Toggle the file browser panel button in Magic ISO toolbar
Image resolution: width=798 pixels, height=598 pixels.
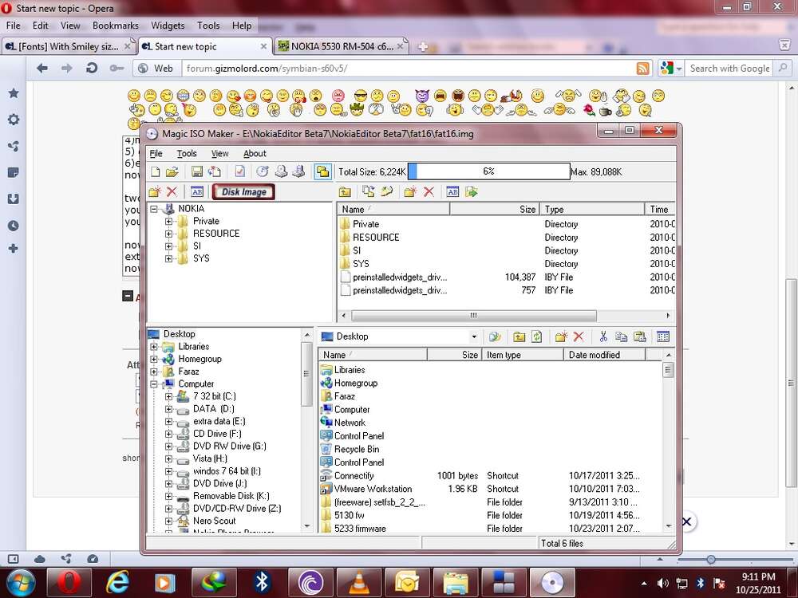click(x=322, y=172)
